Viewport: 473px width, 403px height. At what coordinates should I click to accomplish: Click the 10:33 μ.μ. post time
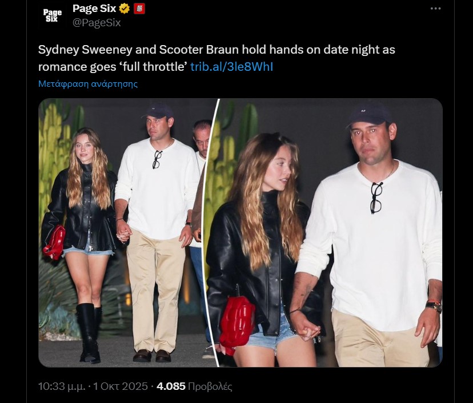(62, 386)
